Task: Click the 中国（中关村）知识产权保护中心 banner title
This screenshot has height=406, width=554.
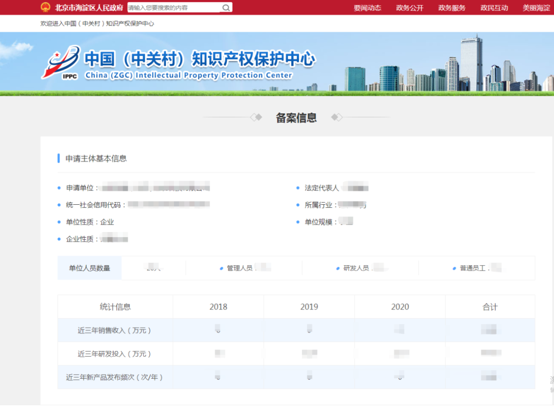Action: (200, 59)
